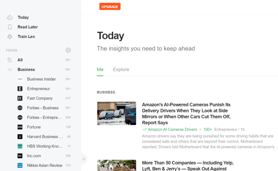Click the 11 unread count for HBS
This screenshot has width=278, height=171.
pyautogui.click(x=69, y=146)
